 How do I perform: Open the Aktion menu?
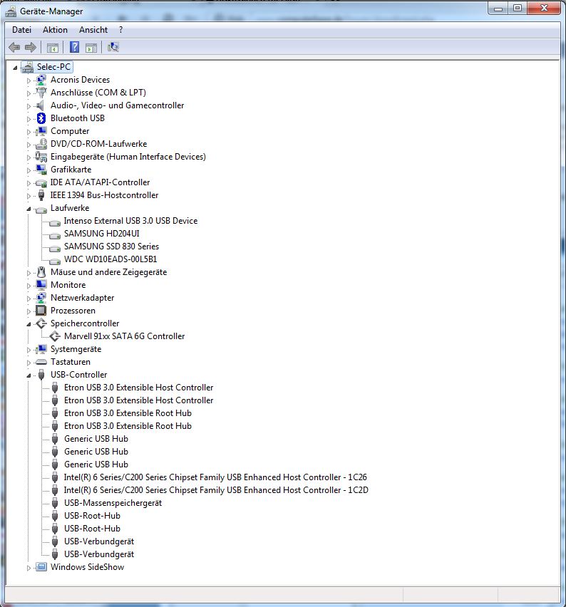[x=55, y=30]
